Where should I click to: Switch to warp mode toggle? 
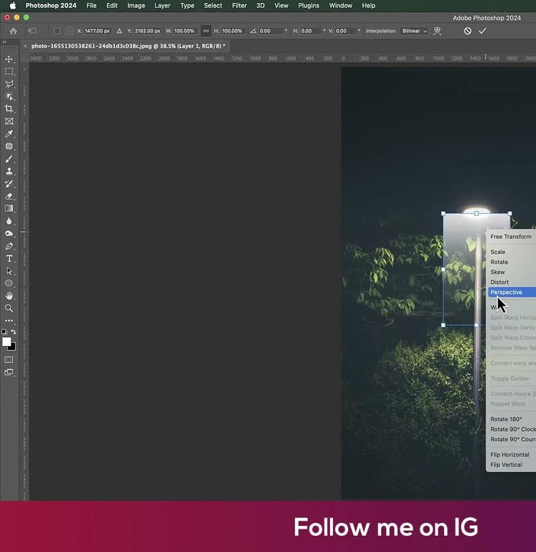coord(437,31)
